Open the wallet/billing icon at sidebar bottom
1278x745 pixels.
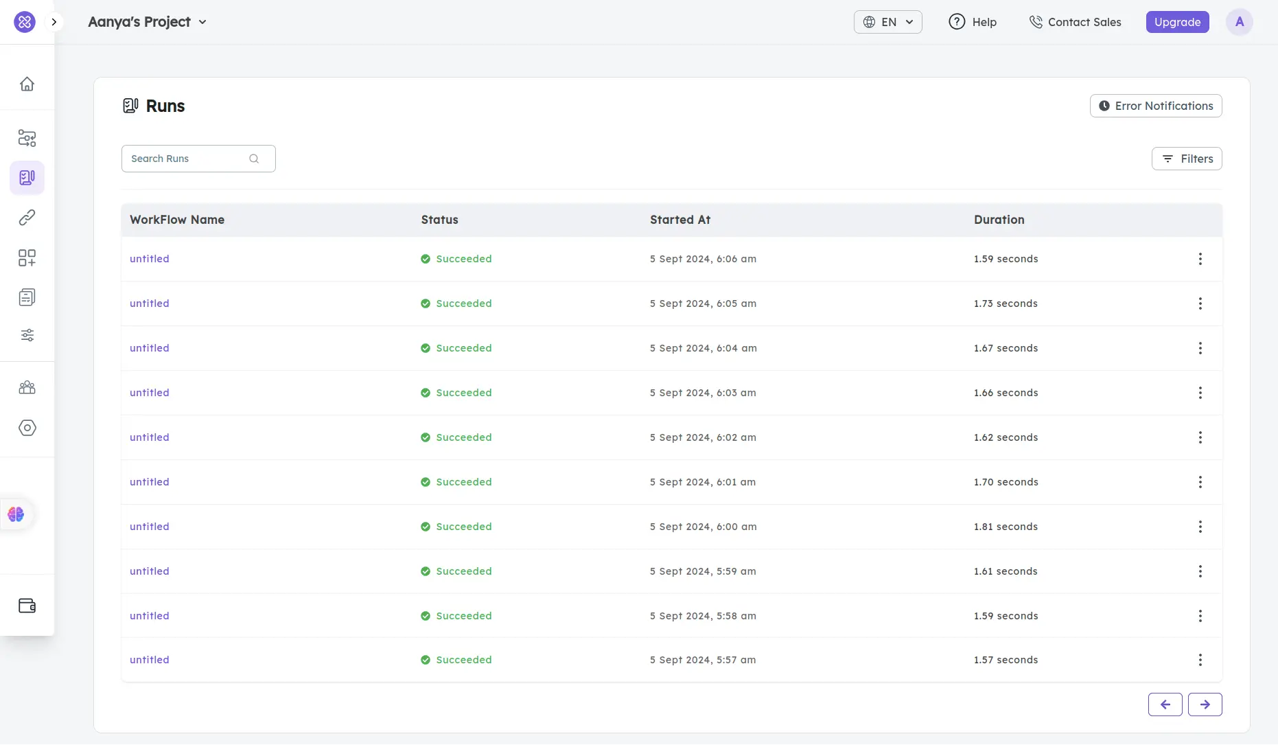(x=27, y=605)
